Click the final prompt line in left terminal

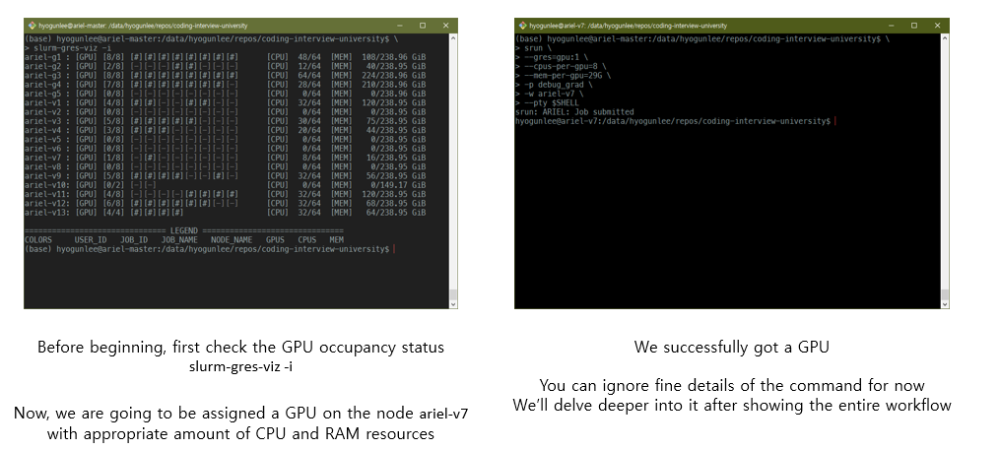[207, 249]
